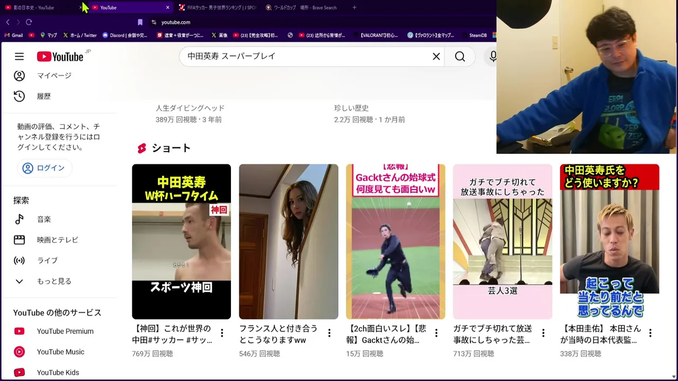Go back with browser back arrow

(x=7, y=22)
